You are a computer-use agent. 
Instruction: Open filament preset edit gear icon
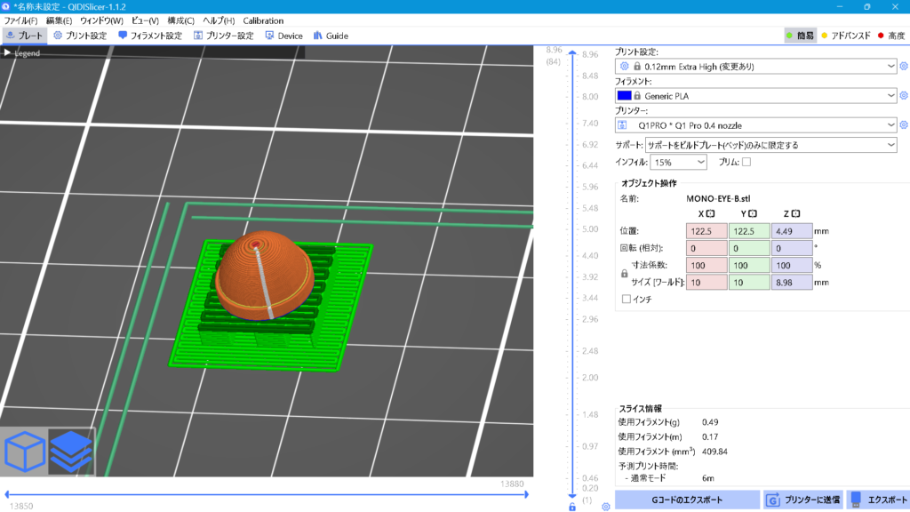pyautogui.click(x=904, y=96)
